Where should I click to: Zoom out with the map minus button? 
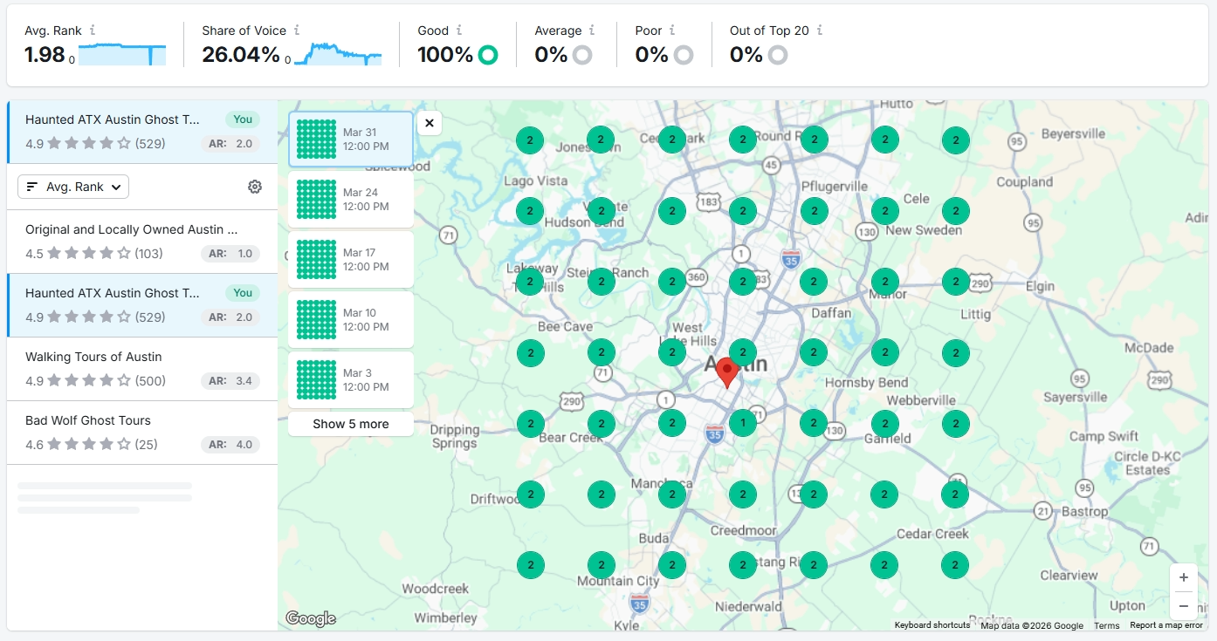1184,605
